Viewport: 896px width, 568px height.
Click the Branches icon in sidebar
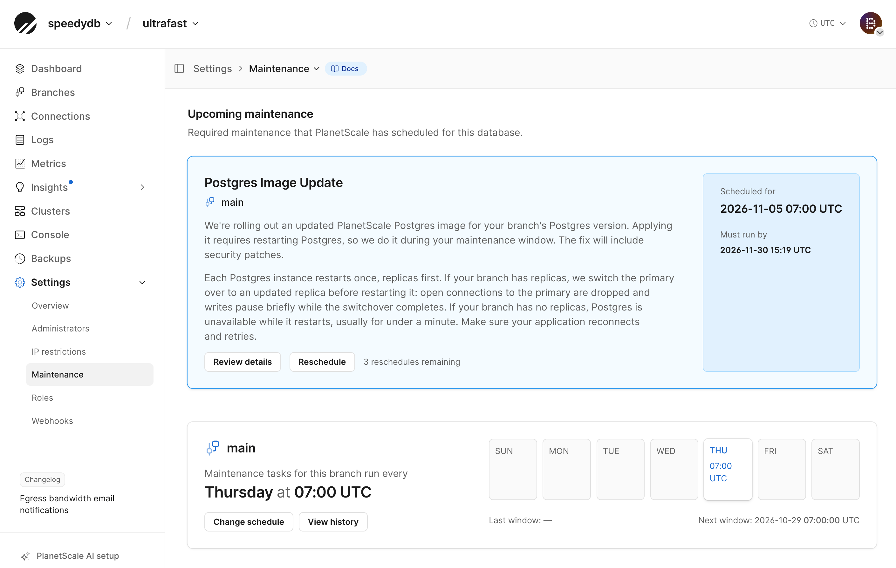click(20, 92)
